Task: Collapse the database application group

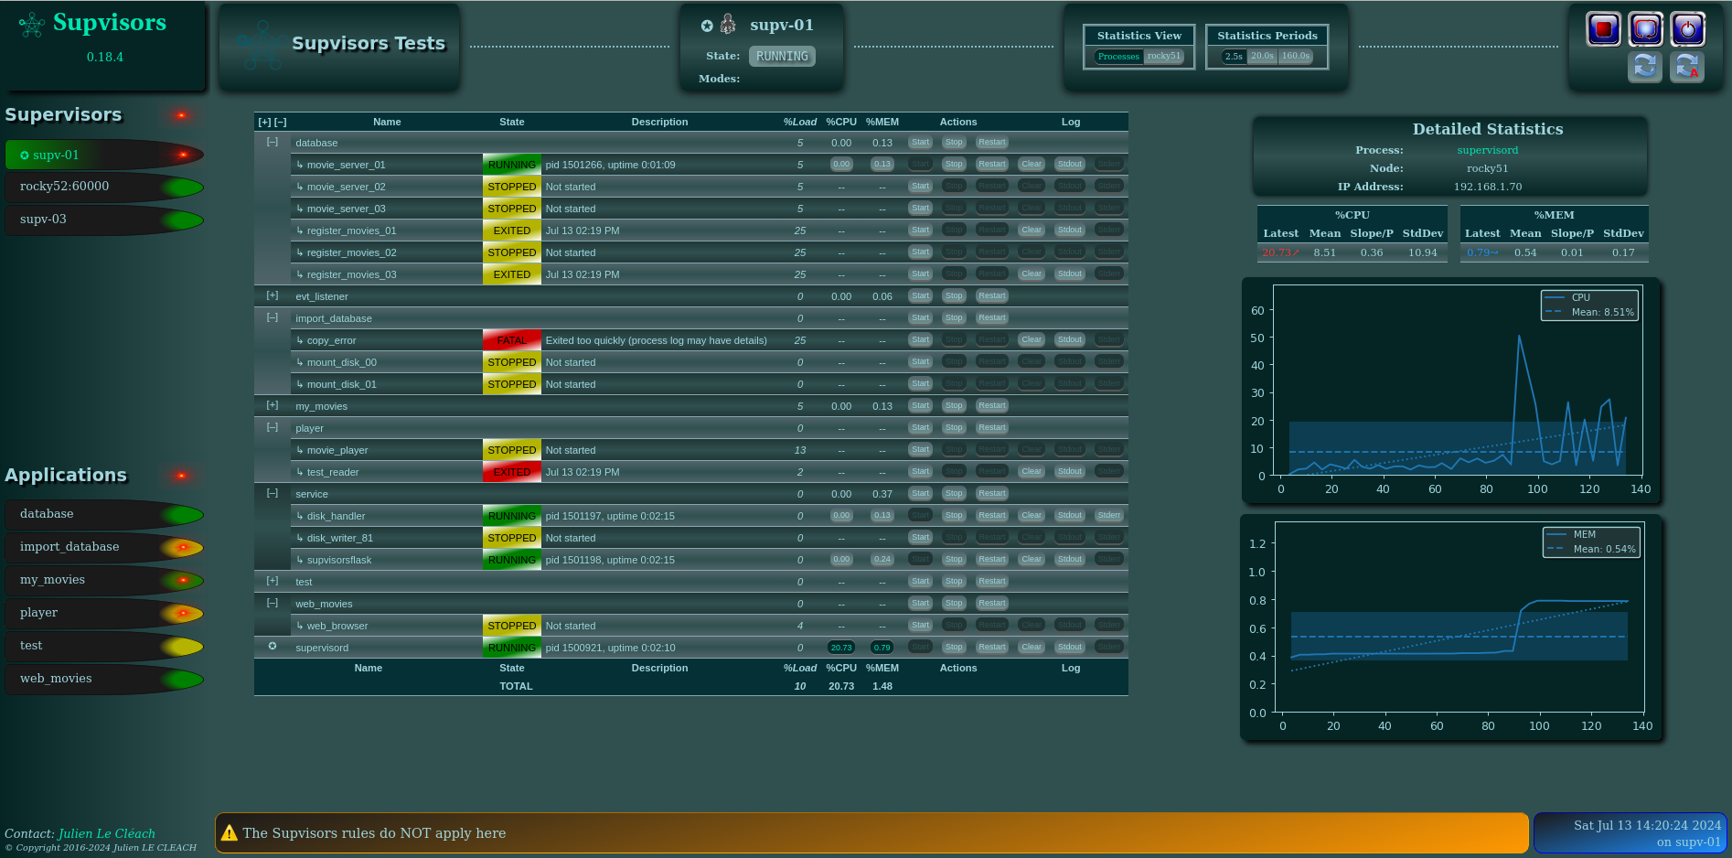Action: 272,142
